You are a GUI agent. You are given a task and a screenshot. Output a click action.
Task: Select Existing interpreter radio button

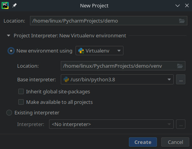9,113
